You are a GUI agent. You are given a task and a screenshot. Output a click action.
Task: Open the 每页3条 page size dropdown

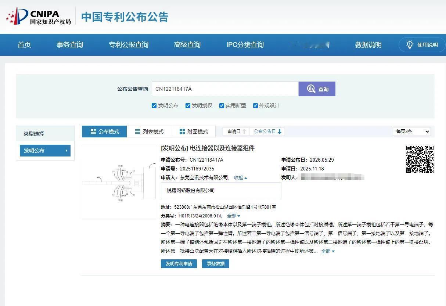tap(411, 132)
